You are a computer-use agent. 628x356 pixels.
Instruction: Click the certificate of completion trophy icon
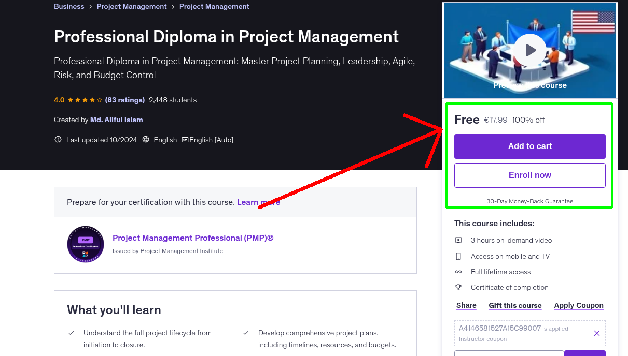tap(458, 287)
